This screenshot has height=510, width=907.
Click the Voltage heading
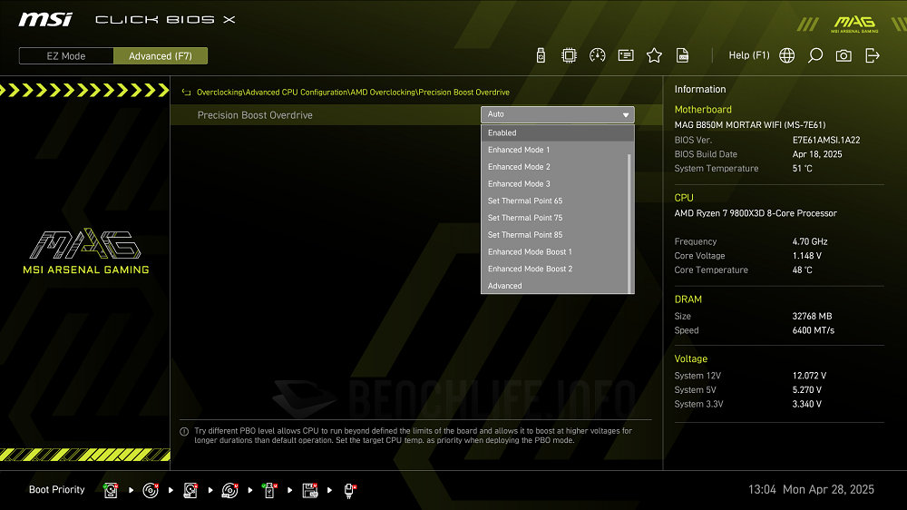(x=690, y=359)
